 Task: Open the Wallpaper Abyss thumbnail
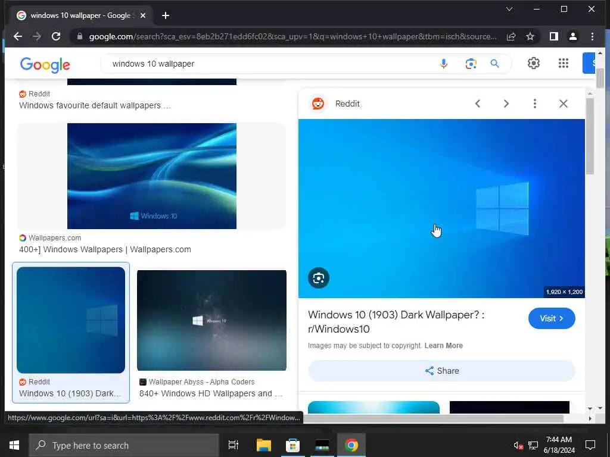tap(211, 320)
